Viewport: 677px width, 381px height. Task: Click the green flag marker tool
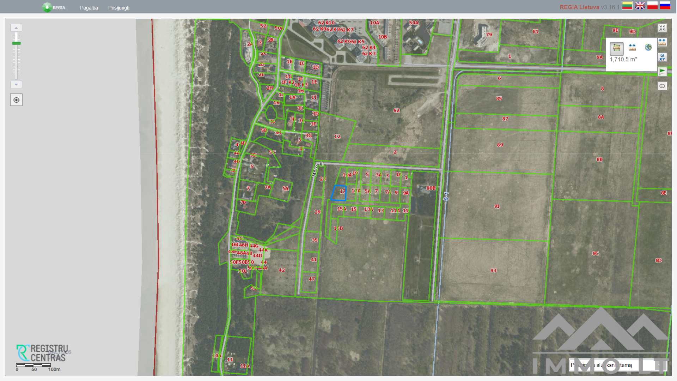(x=662, y=72)
